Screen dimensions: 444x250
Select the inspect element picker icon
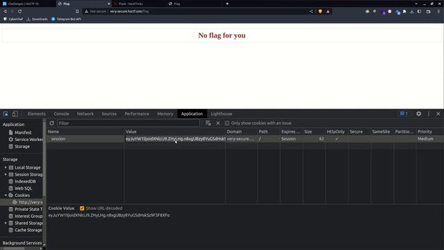pyautogui.click(x=6, y=114)
